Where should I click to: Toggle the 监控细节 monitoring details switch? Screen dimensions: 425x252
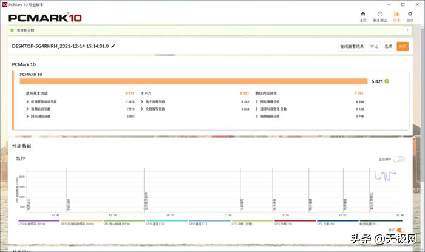[x=398, y=159]
